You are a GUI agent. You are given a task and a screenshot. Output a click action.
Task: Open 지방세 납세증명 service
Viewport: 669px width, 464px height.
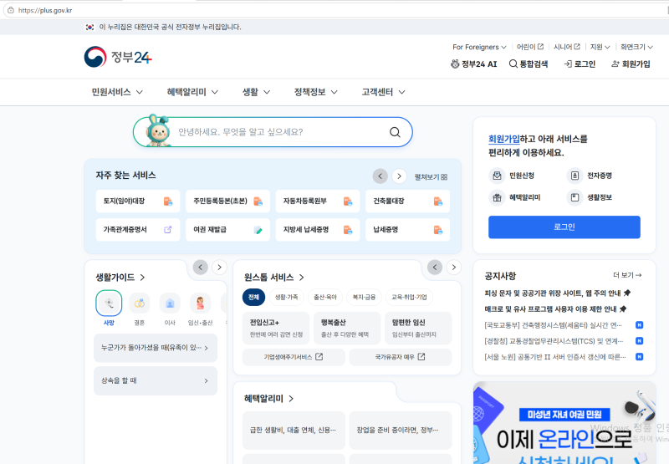click(318, 229)
